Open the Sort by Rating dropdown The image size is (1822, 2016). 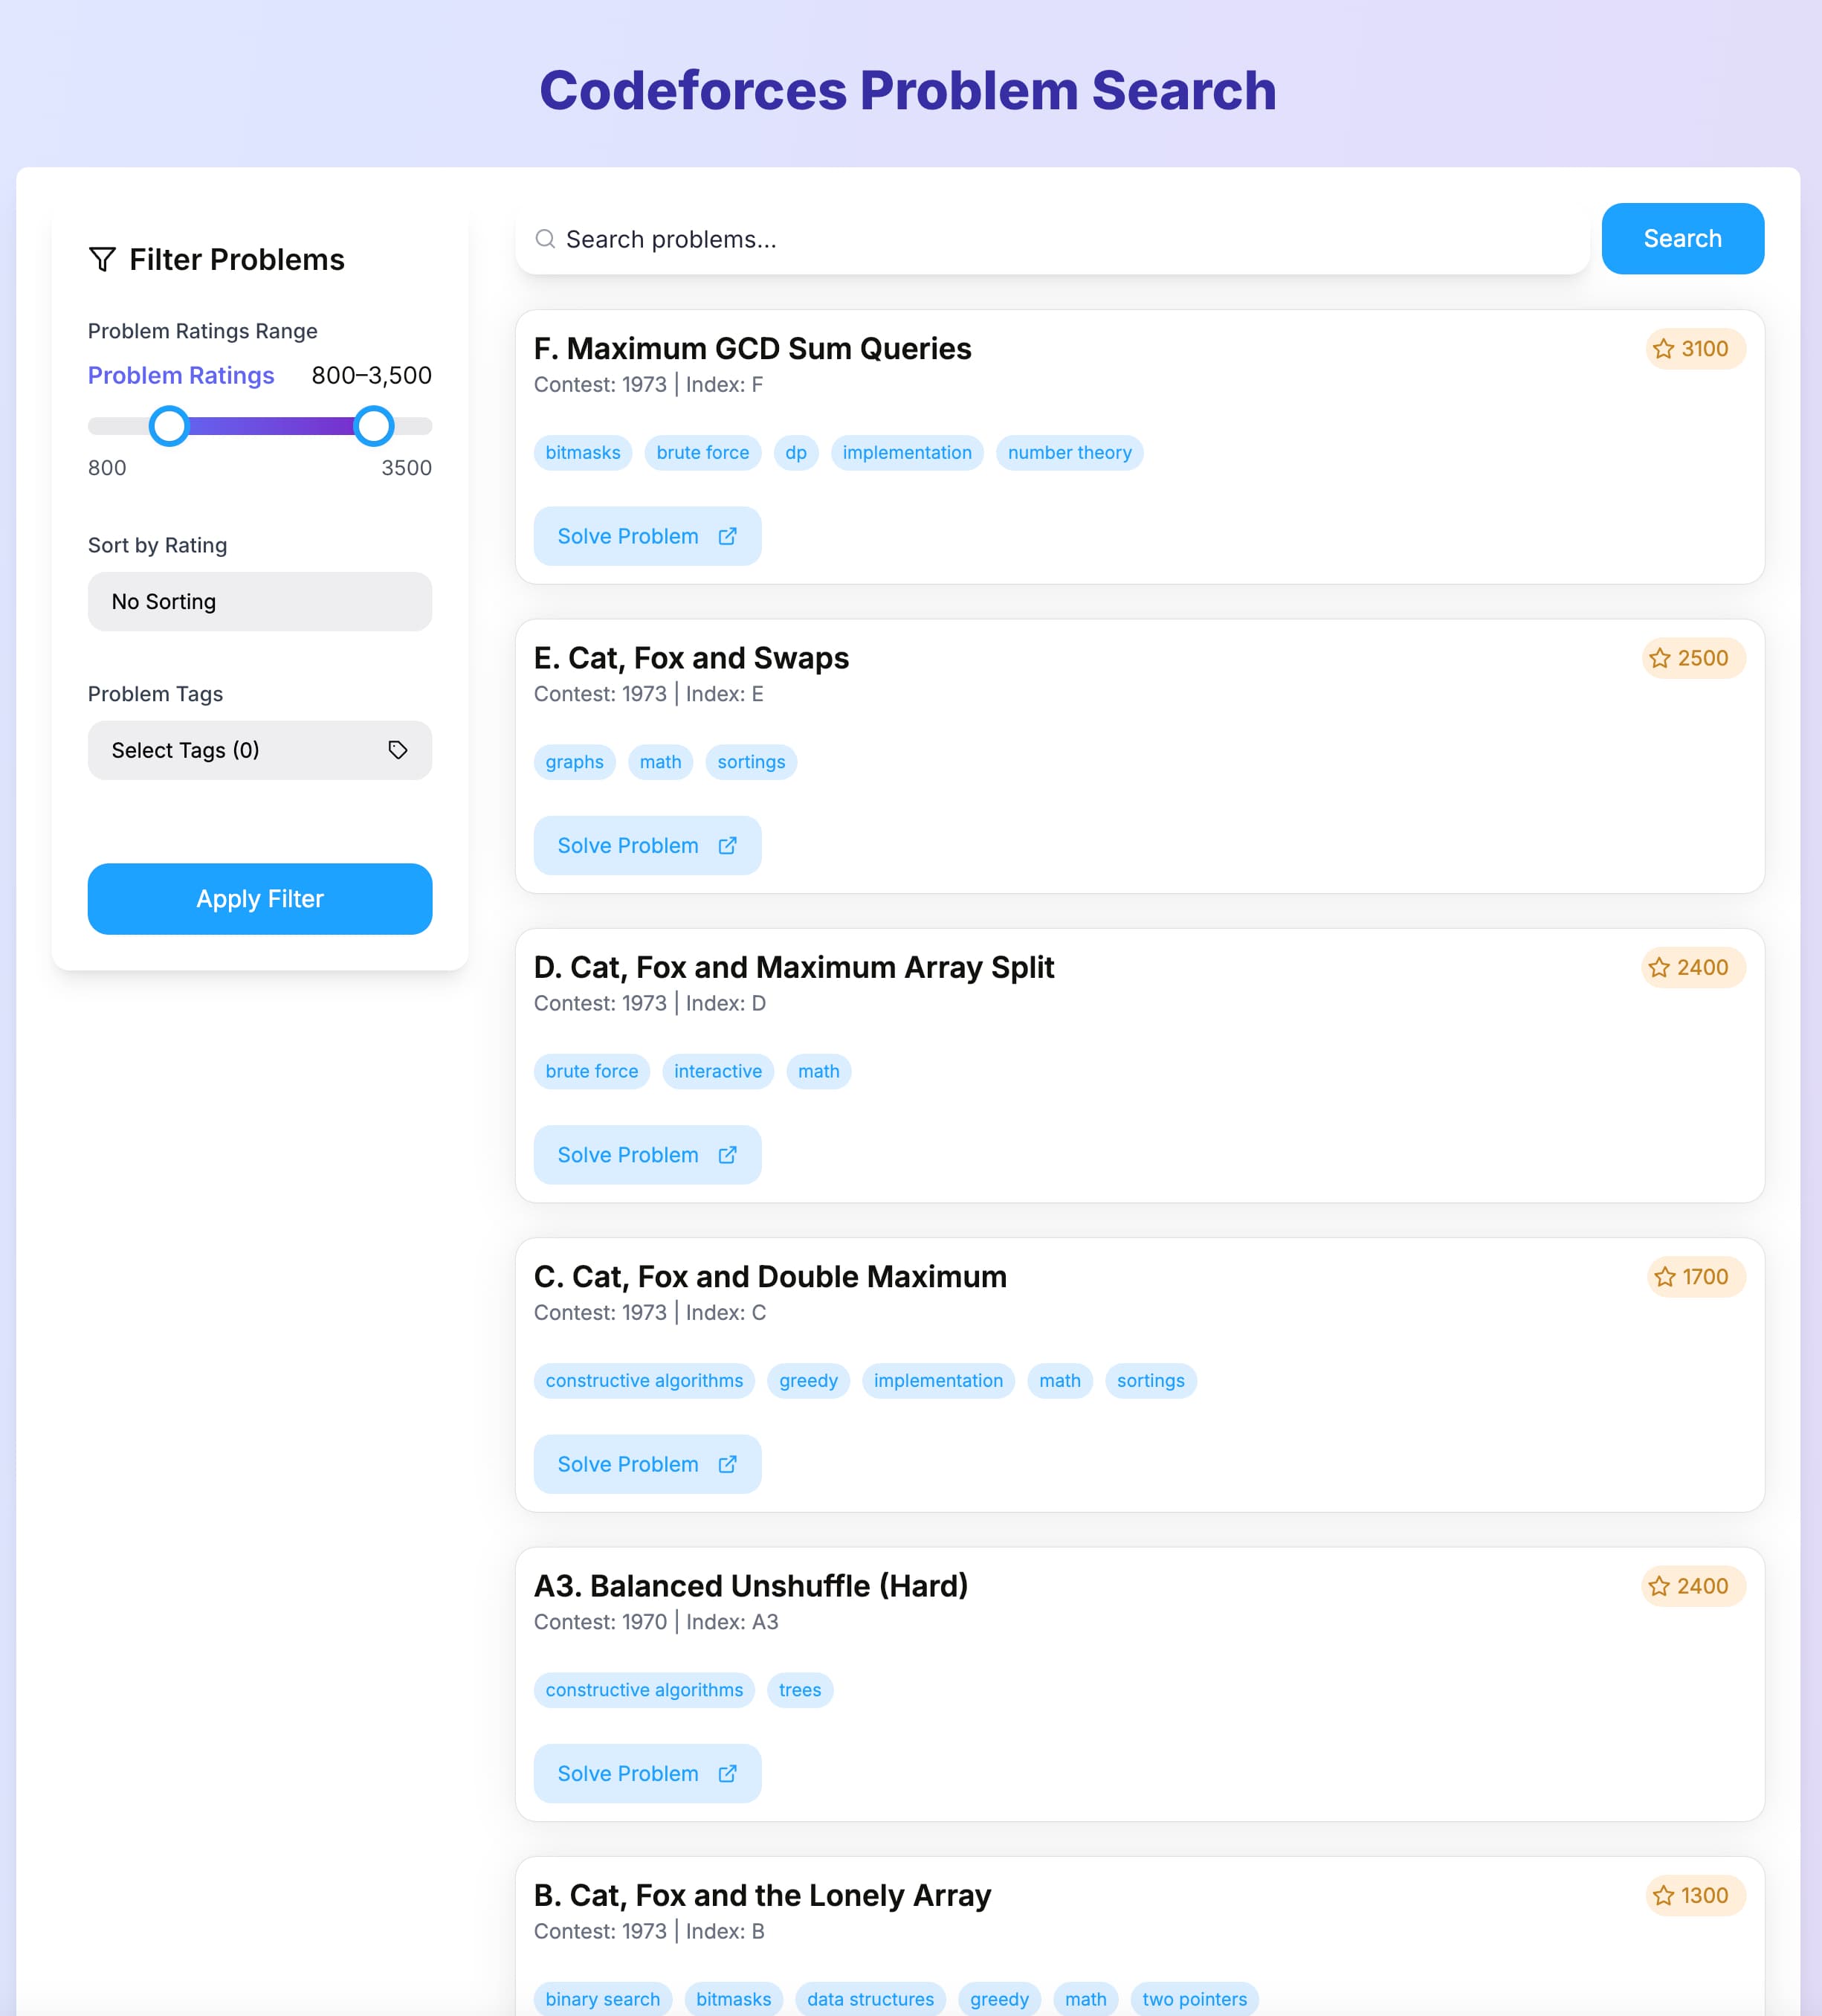pyautogui.click(x=260, y=602)
